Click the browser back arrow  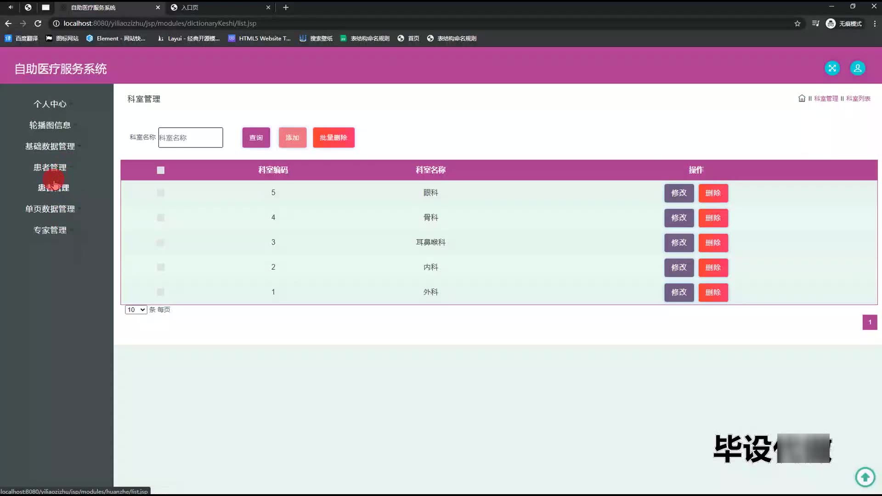point(8,23)
